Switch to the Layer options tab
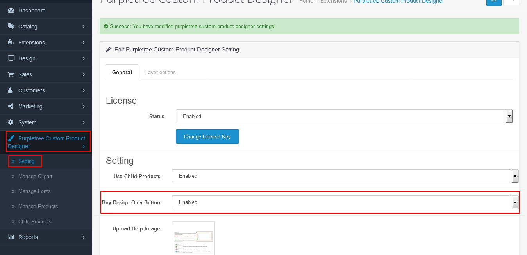527x255 pixels. point(160,72)
